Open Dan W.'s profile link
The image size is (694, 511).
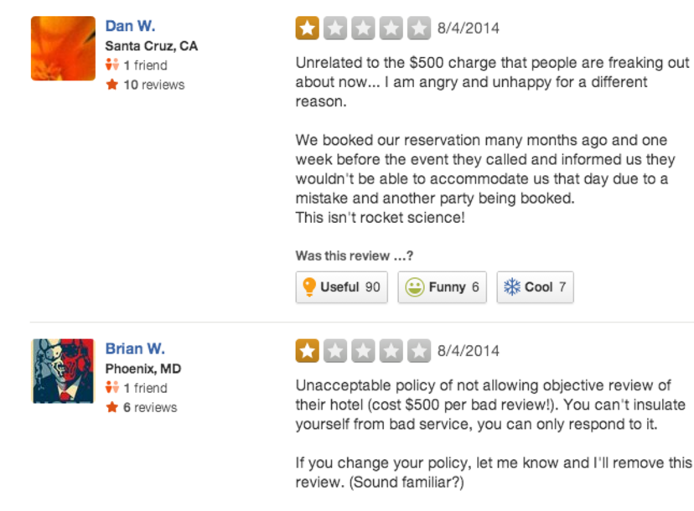130,26
